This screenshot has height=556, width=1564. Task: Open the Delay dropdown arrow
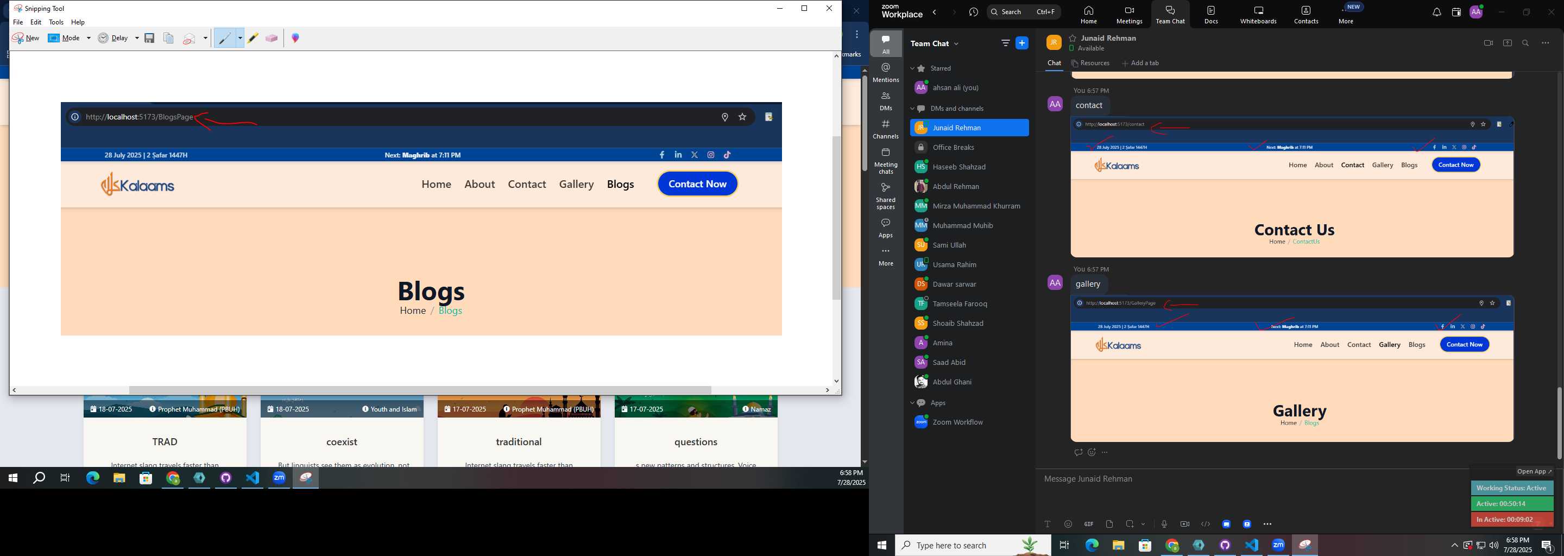point(137,38)
